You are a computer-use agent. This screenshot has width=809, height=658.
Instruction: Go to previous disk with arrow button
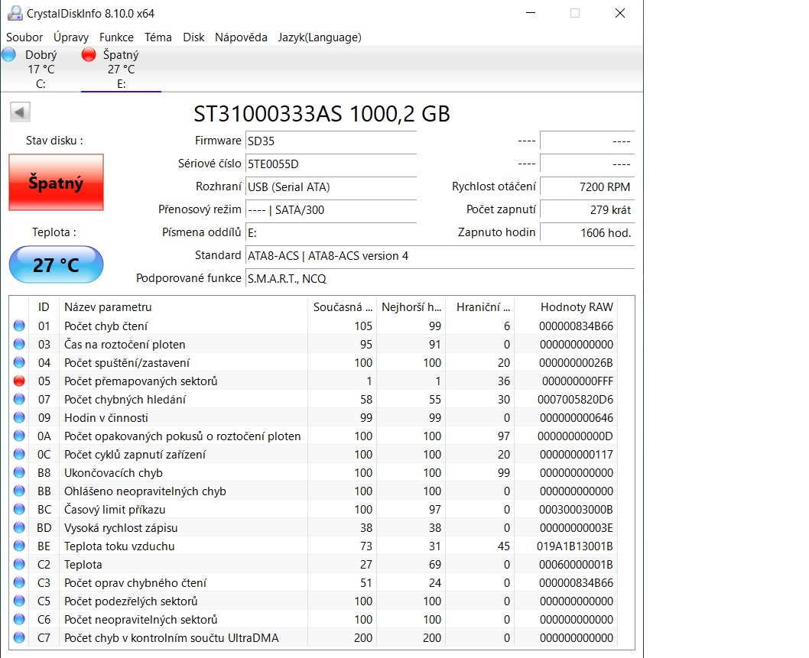(x=20, y=112)
